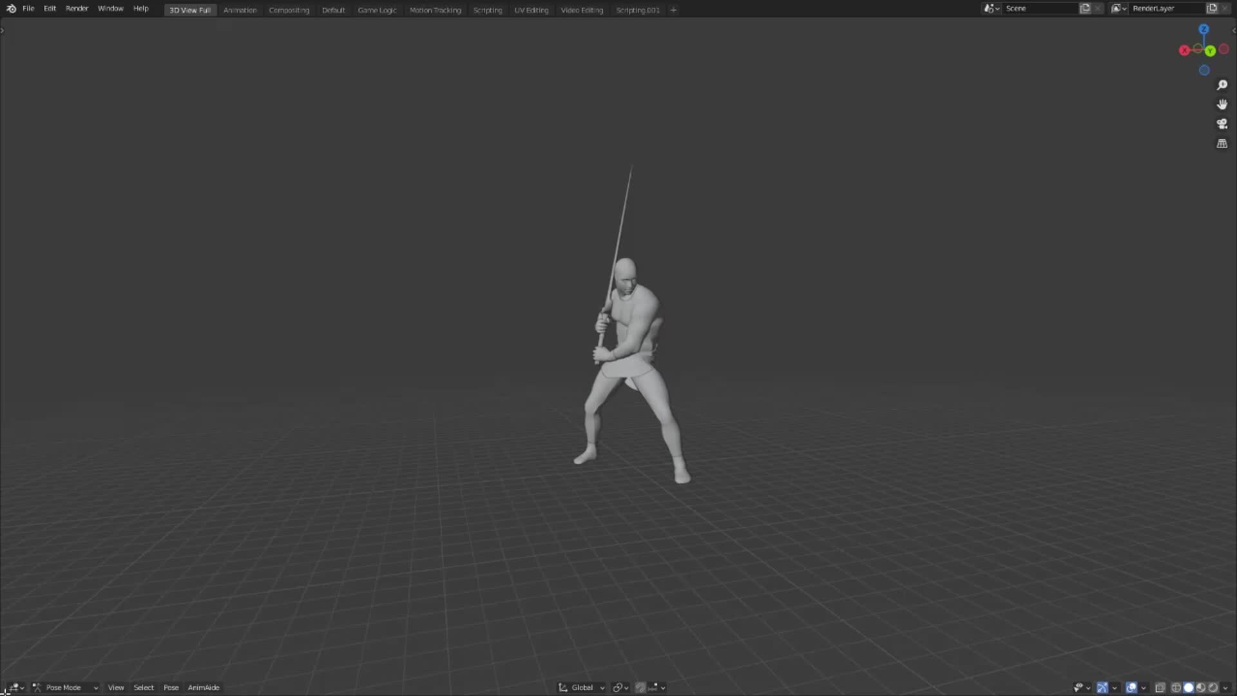Open the selectability and visibility dropdown
The image size is (1237, 696).
coord(1081,688)
